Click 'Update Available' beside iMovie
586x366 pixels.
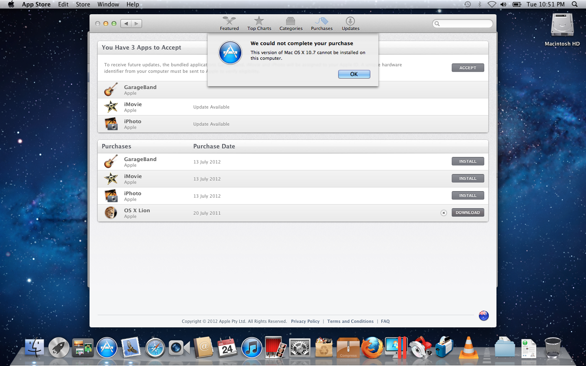coord(211,107)
